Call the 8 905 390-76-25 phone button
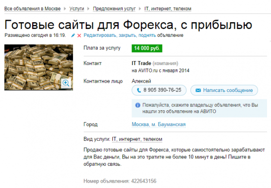 point(159,90)
